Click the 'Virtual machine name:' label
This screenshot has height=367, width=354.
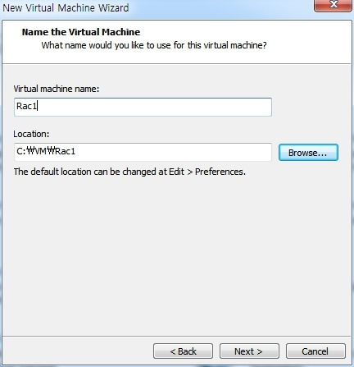[x=57, y=89]
